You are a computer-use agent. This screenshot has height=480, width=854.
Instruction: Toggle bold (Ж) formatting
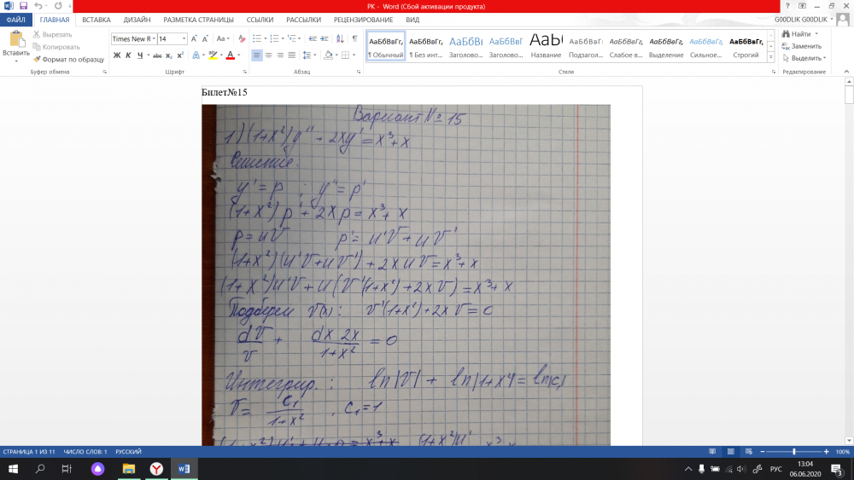[x=116, y=55]
